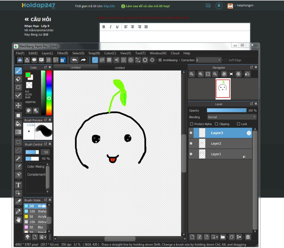Enable the Lock checkbox

[x=239, y=124]
